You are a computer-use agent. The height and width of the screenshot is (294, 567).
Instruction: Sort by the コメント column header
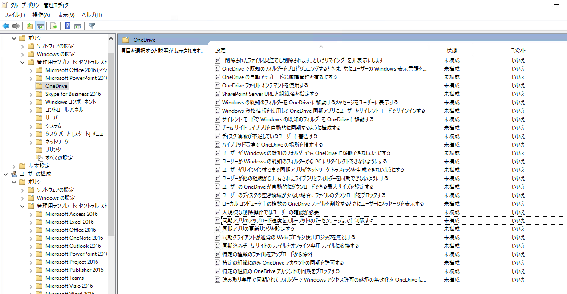point(518,51)
